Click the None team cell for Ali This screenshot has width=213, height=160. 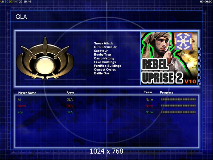[149, 99]
